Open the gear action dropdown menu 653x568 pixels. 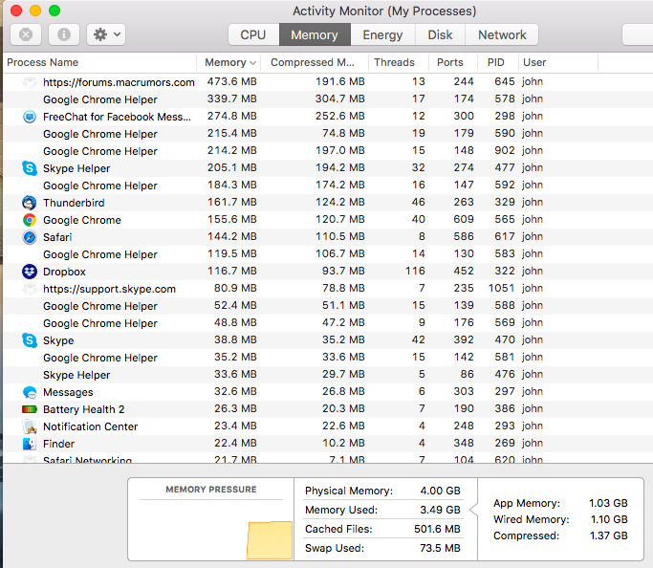click(106, 34)
